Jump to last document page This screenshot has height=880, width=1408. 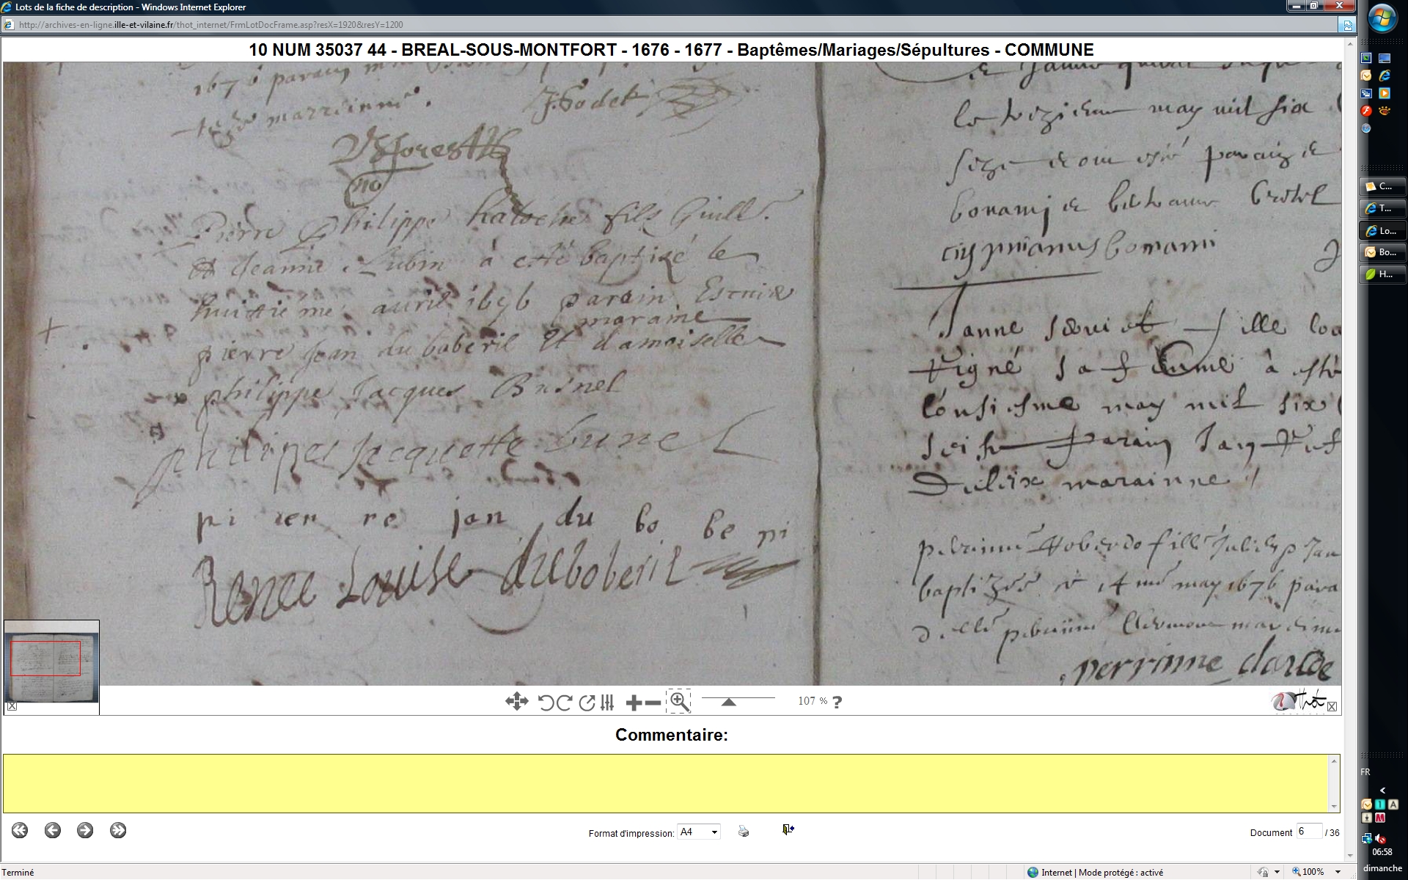(x=118, y=830)
